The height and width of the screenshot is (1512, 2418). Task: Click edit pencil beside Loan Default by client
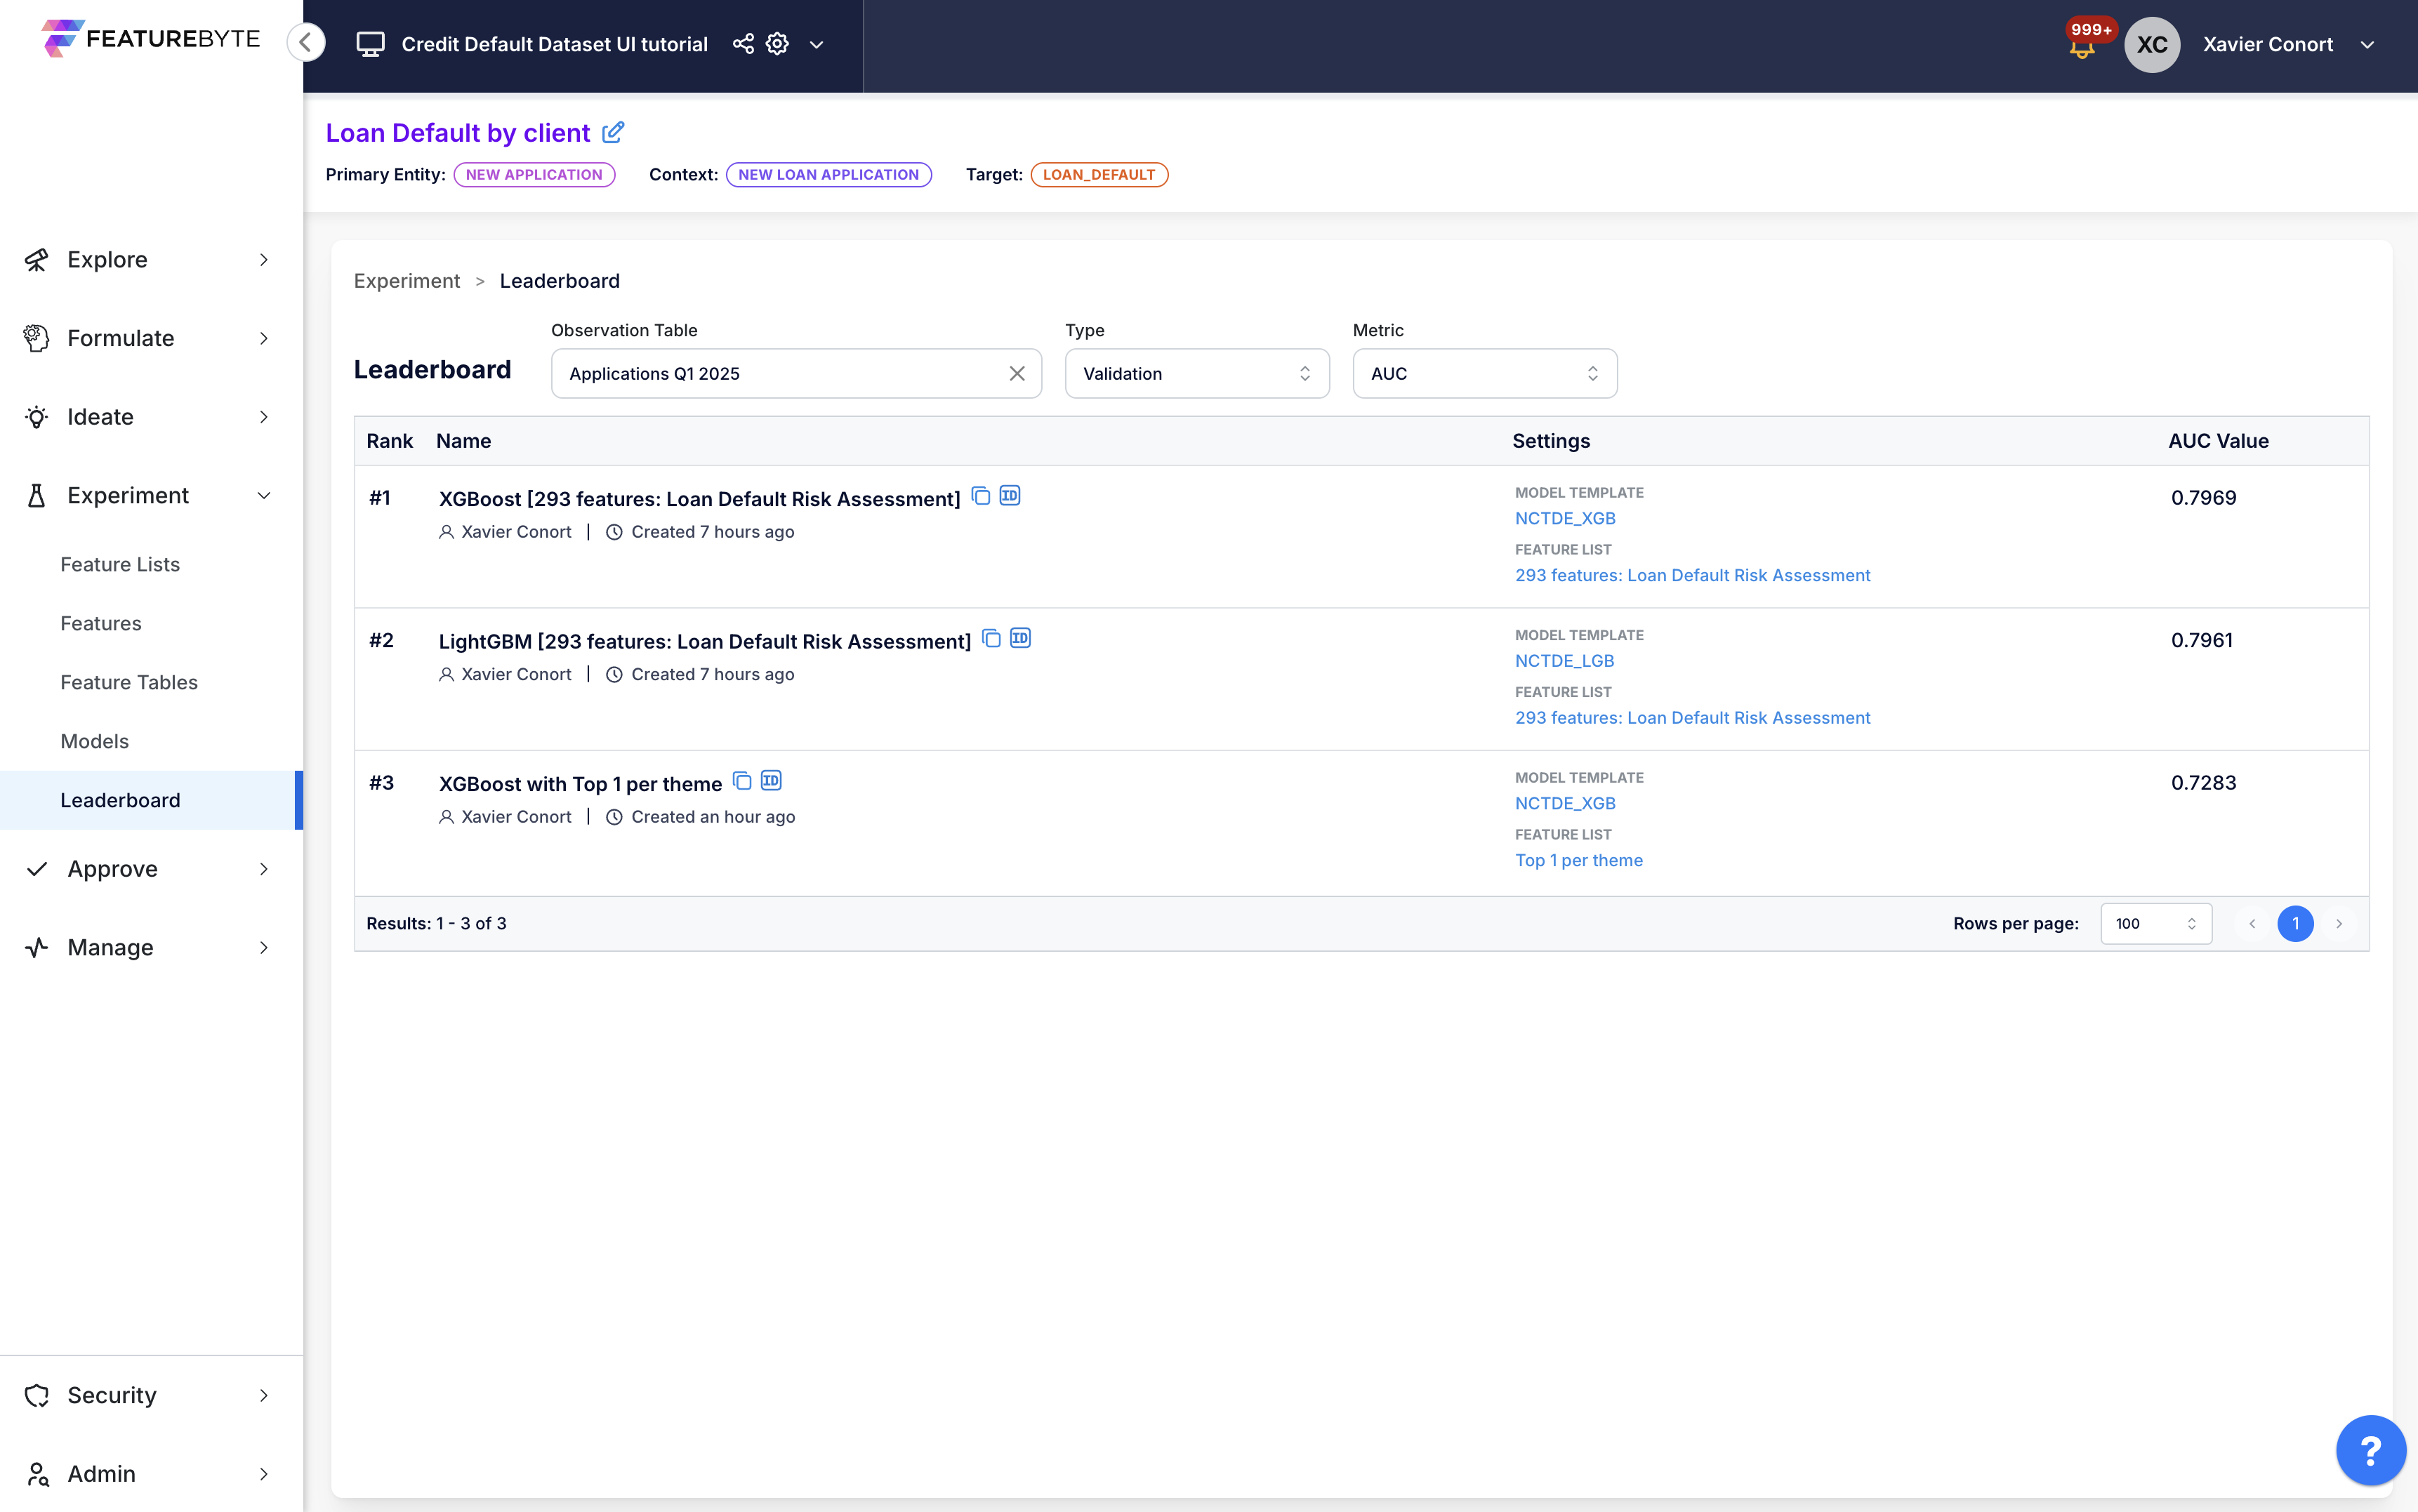(613, 132)
